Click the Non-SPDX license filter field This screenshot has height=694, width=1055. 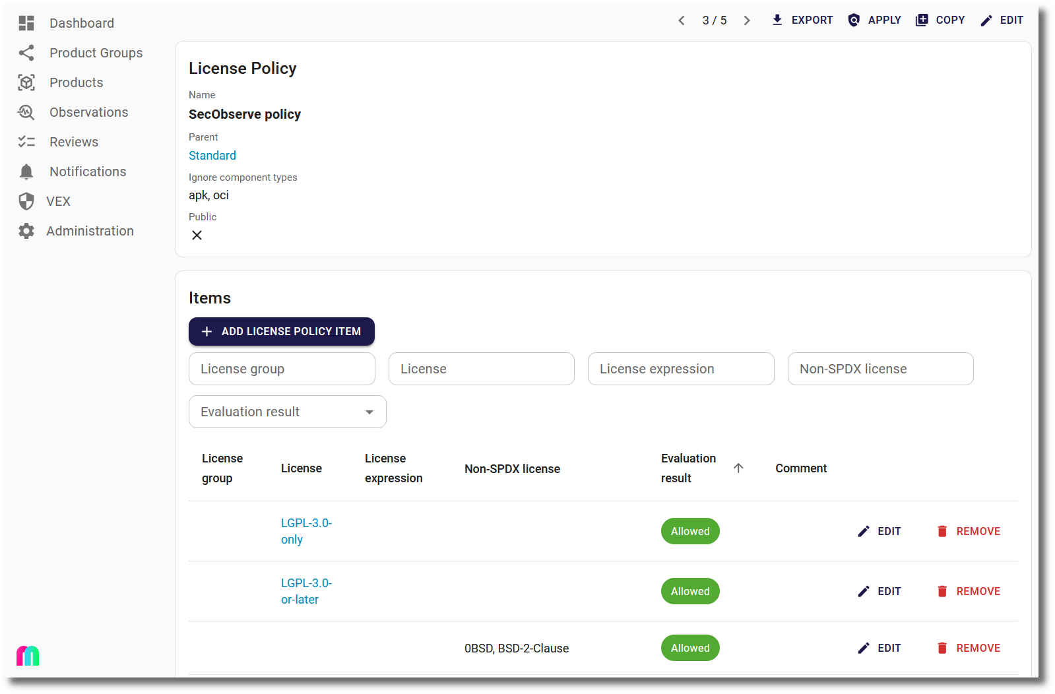pos(880,369)
